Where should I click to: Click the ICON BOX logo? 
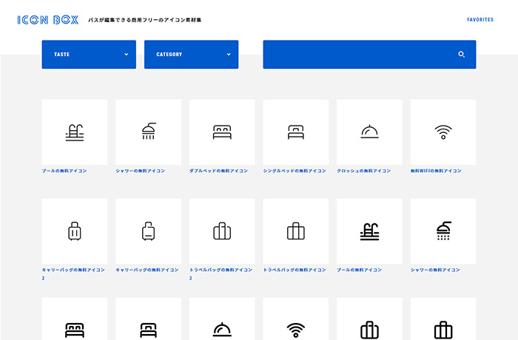(48, 20)
